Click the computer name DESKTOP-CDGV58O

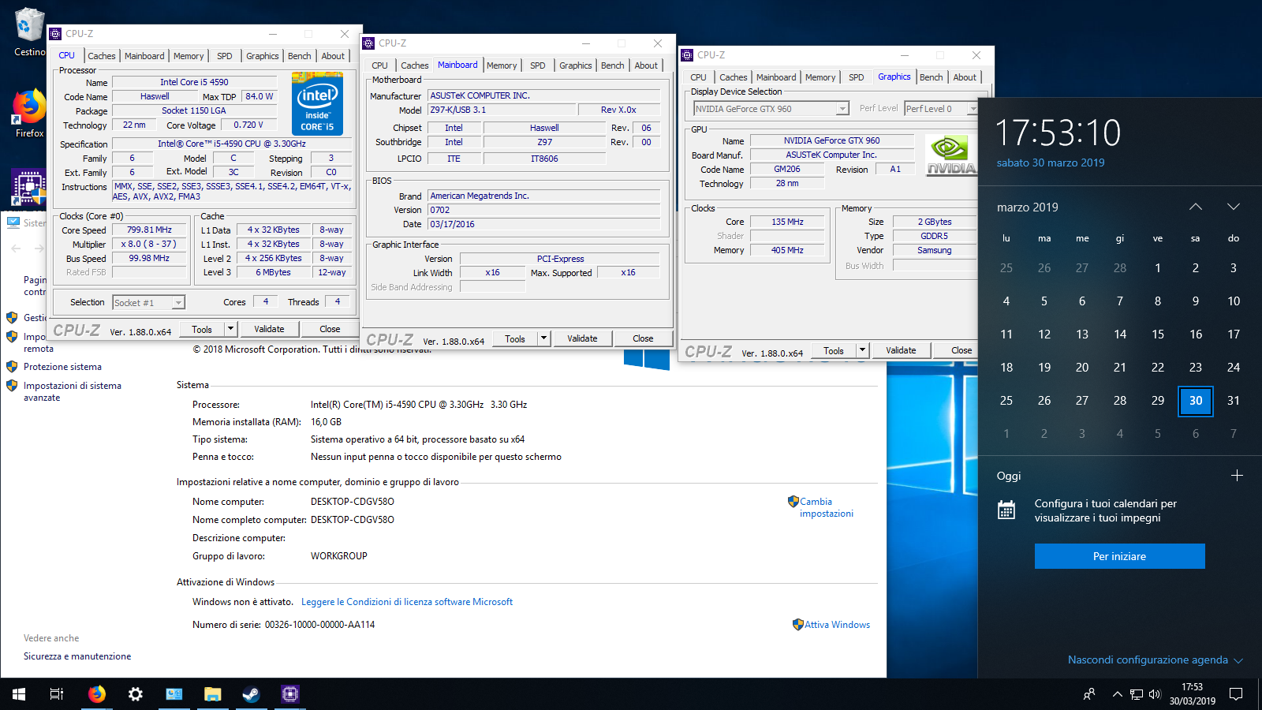pyautogui.click(x=353, y=502)
